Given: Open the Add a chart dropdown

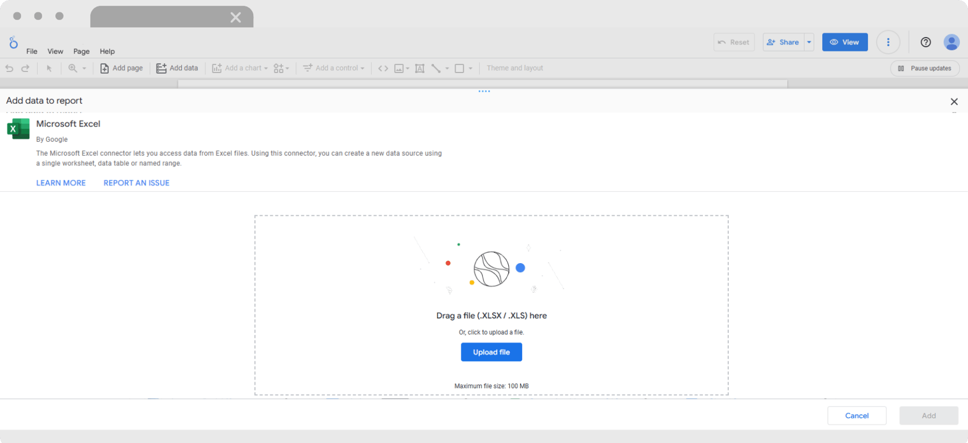Looking at the screenshot, I should pyautogui.click(x=240, y=68).
